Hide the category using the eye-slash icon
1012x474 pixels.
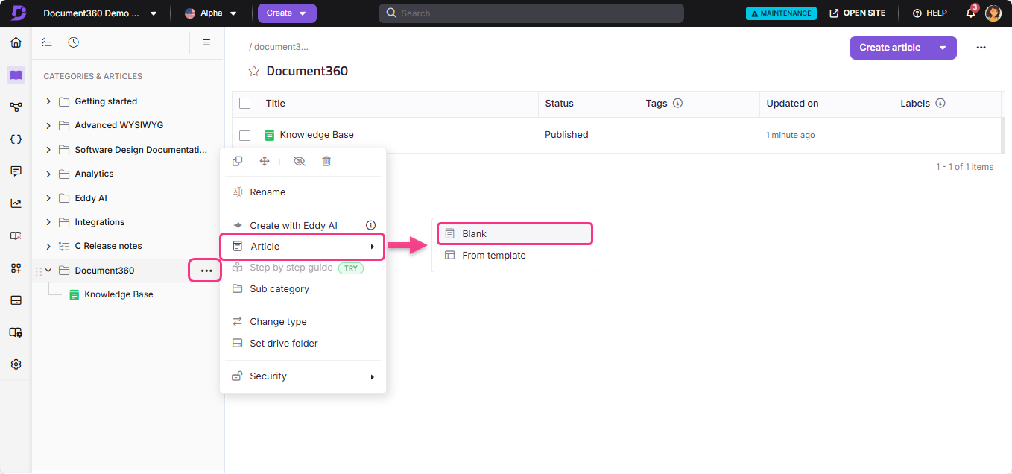(x=298, y=161)
